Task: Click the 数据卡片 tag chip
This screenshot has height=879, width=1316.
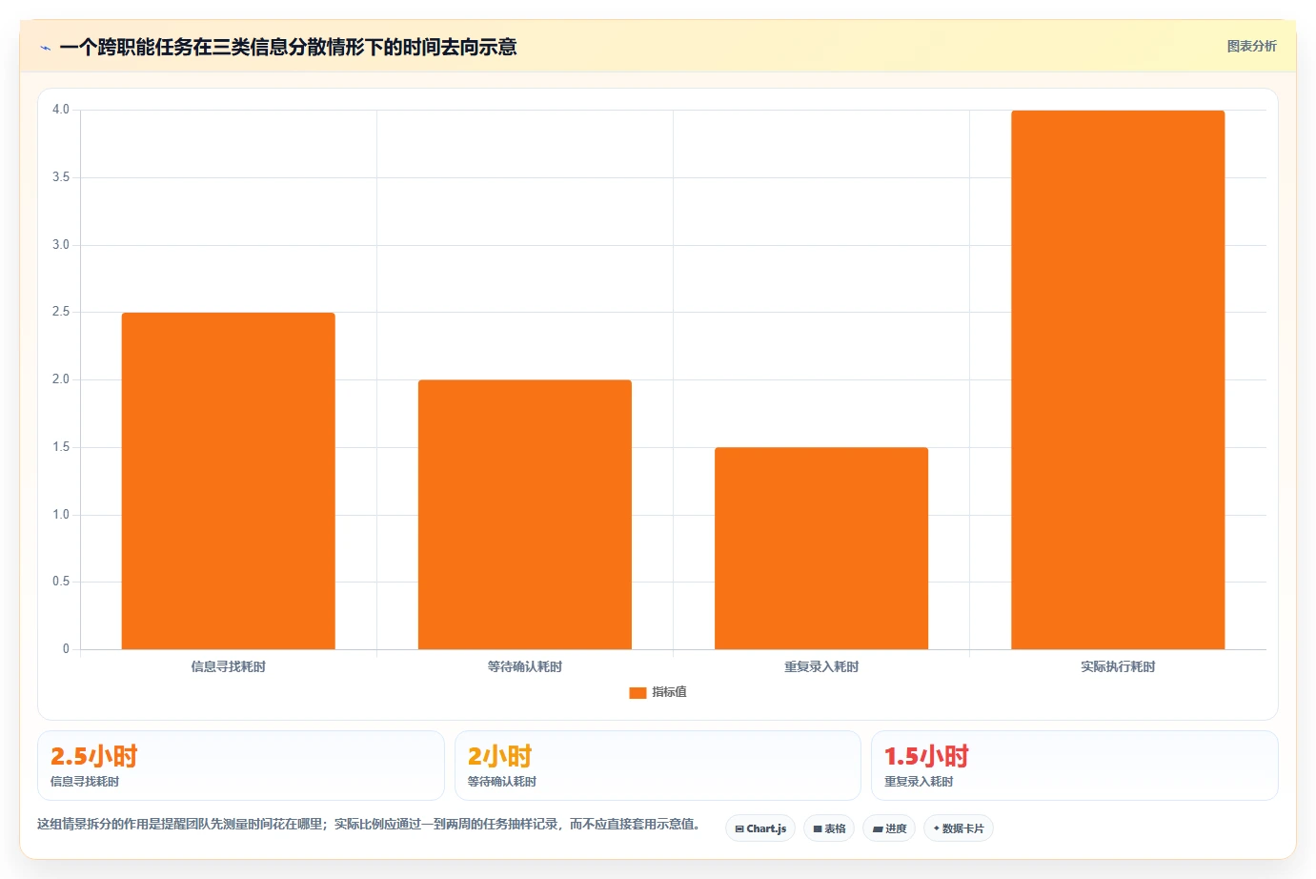Action: (959, 828)
